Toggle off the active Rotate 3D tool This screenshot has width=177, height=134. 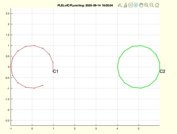point(136,5)
